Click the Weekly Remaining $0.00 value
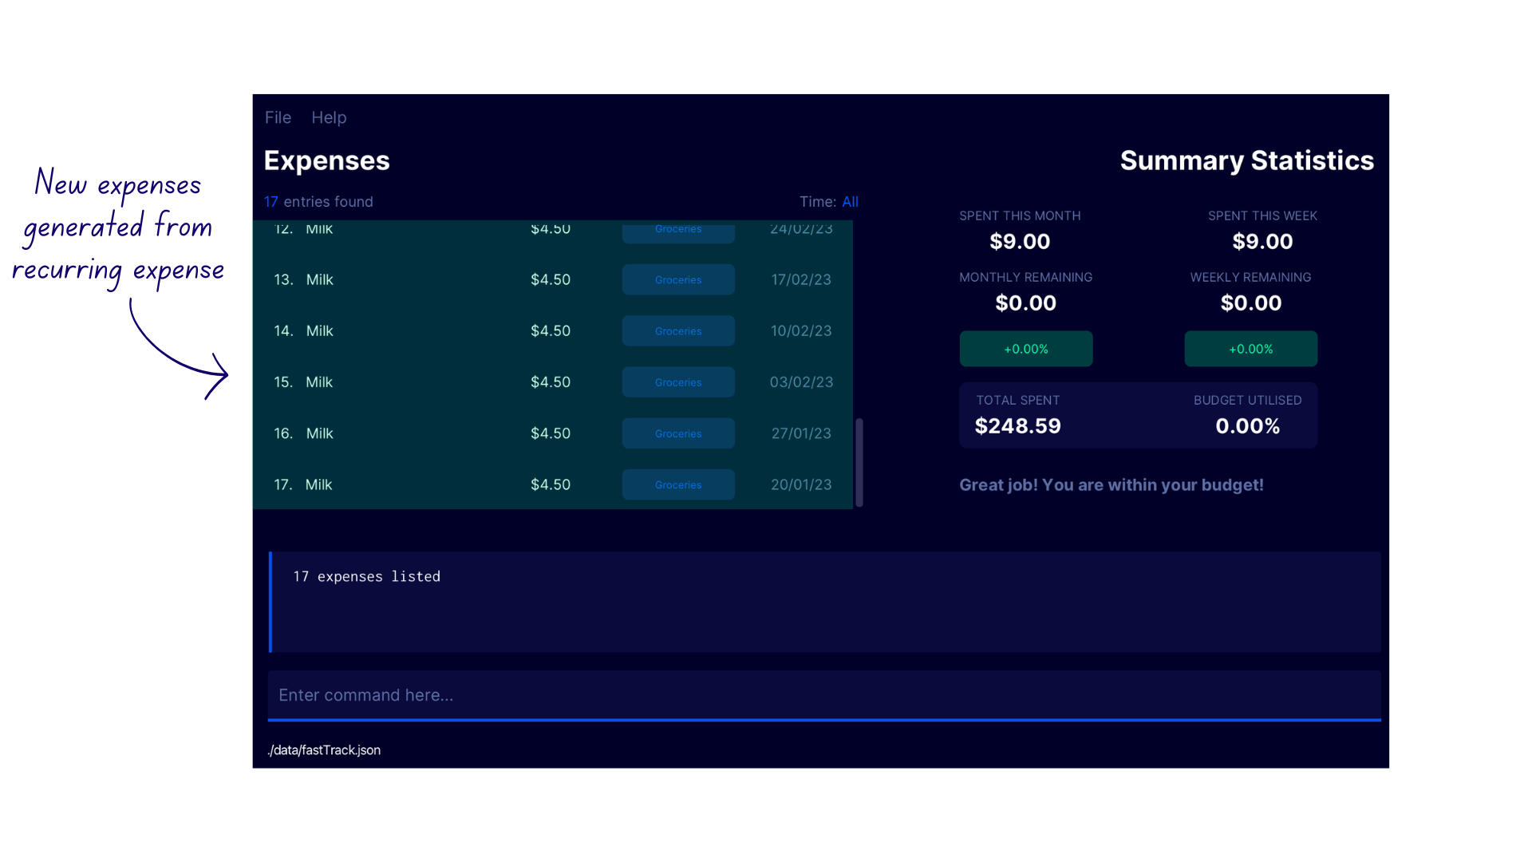1532x862 pixels. 1251,302
